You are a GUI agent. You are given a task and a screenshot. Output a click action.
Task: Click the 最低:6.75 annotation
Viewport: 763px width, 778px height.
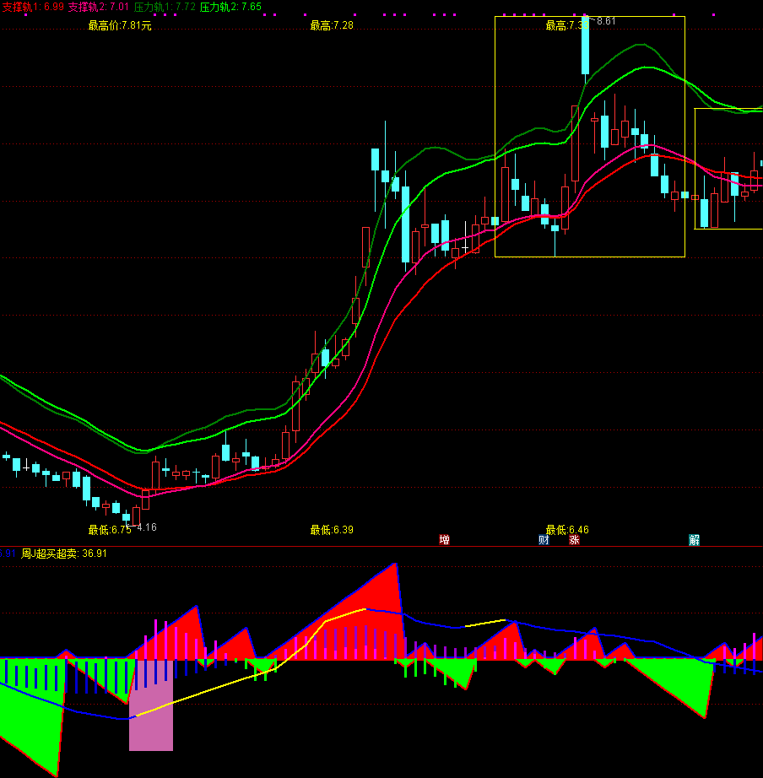[x=110, y=530]
